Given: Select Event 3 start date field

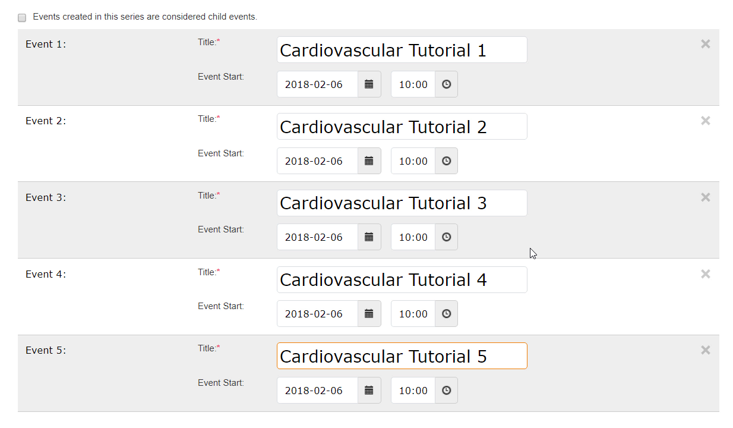Looking at the screenshot, I should (x=317, y=237).
